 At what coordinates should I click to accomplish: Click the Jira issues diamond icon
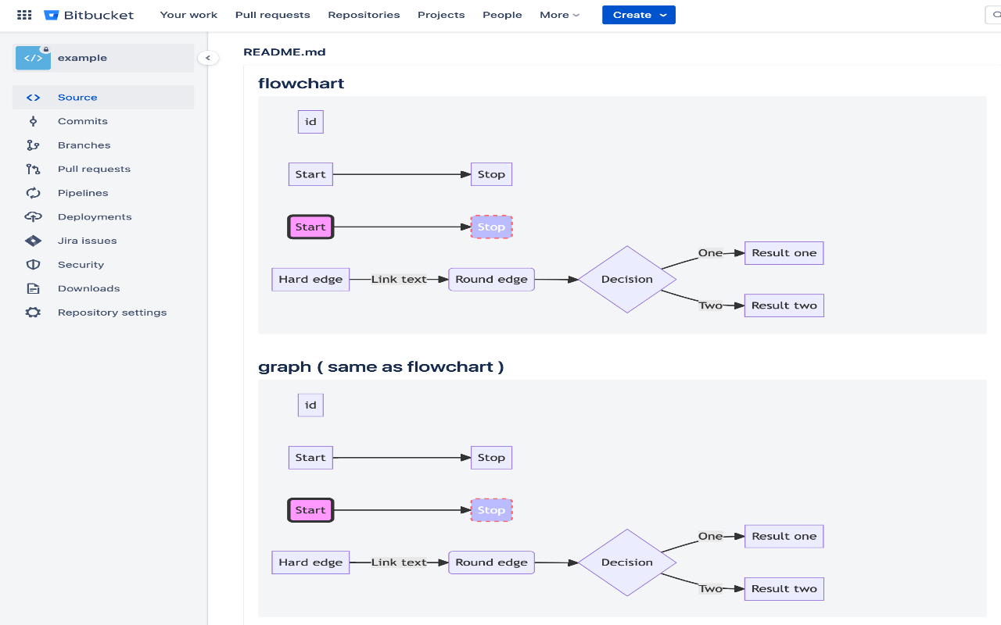[x=33, y=241]
